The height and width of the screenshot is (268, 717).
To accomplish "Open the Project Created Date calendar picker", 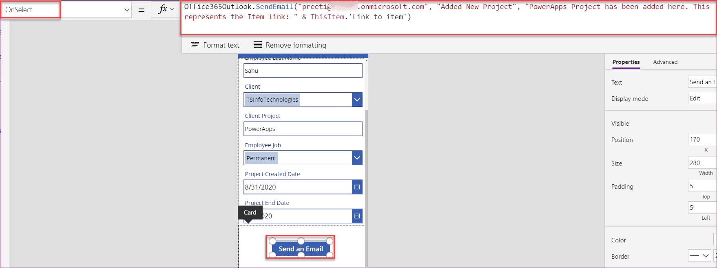I will tap(357, 187).
